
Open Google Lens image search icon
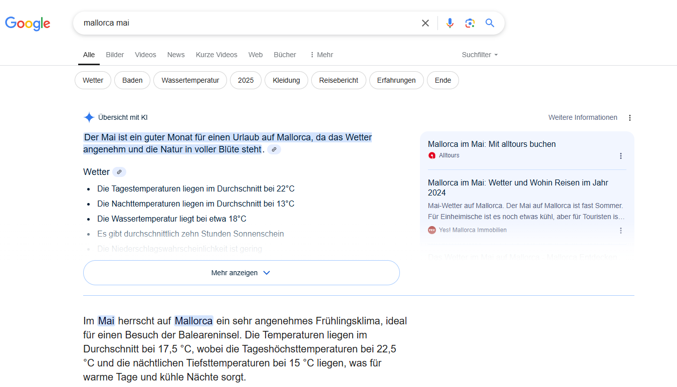[x=470, y=23]
